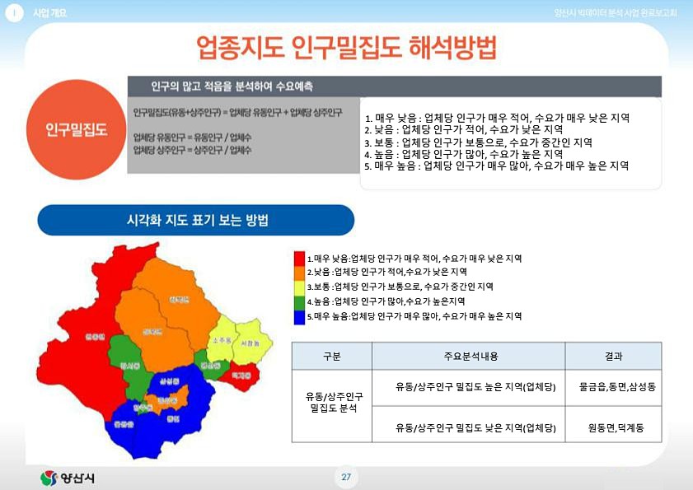Click the cell 유동/상주인구 밀집도 높은 지역(업체당)
The width and height of the screenshot is (693, 490).
pyautogui.click(x=469, y=388)
